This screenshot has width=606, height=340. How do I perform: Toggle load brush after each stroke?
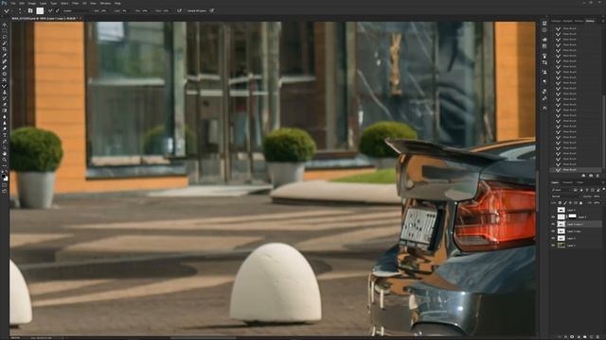point(50,10)
